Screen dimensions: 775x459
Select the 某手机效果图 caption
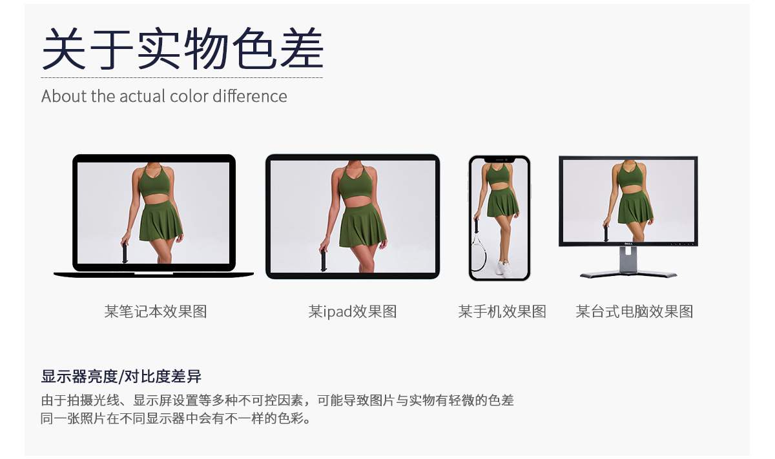(x=502, y=311)
